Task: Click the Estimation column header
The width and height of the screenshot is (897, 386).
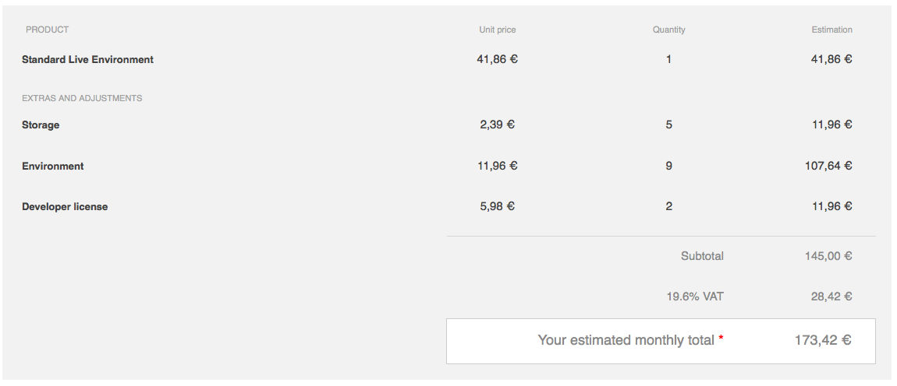Action: pos(831,30)
